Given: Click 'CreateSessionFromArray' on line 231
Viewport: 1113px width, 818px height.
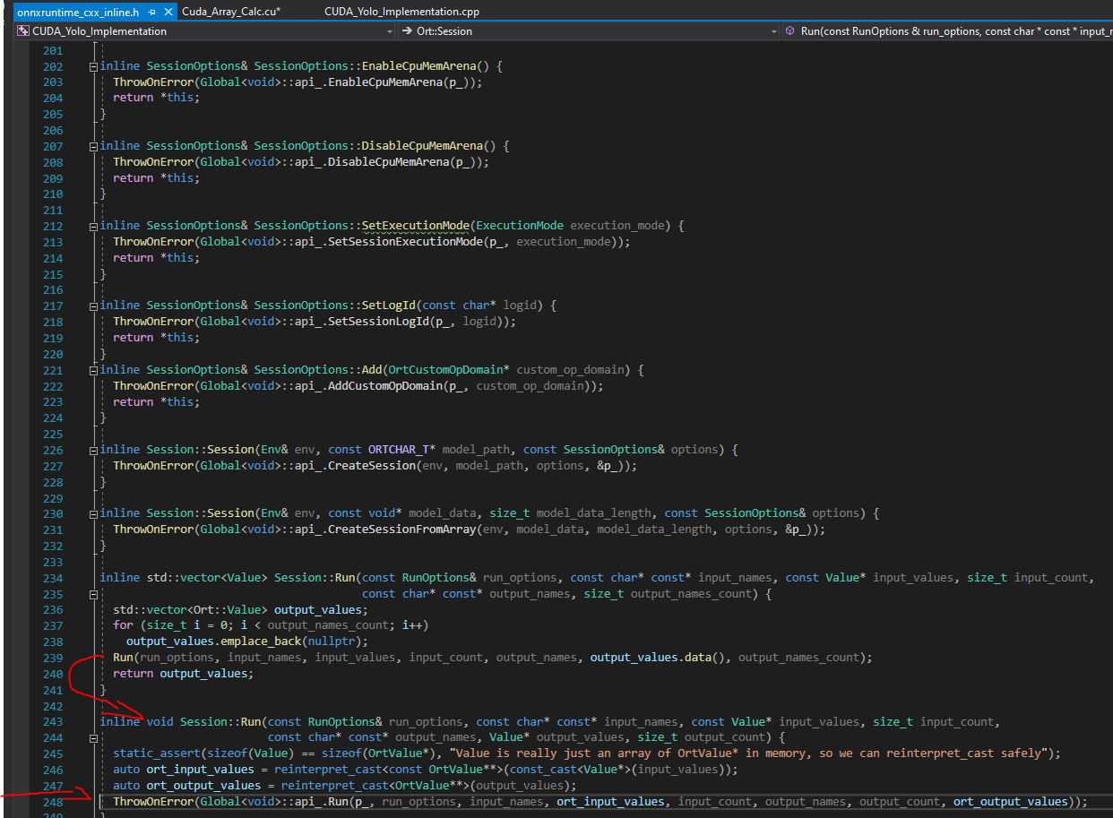Looking at the screenshot, I should pyautogui.click(x=402, y=529).
